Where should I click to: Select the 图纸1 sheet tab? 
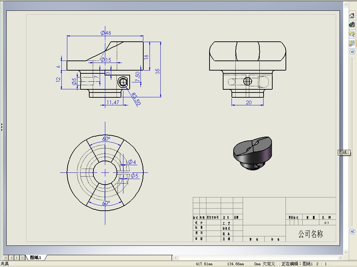pyautogui.click(x=36, y=258)
